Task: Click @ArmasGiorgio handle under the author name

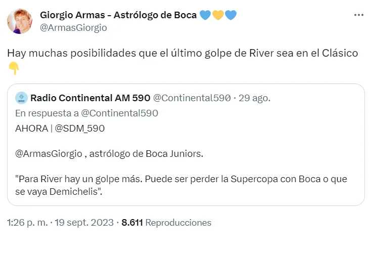Action: 73,27
